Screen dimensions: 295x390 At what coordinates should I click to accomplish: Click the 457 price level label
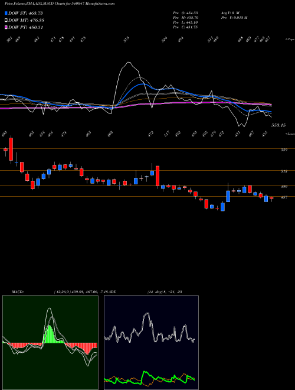pyautogui.click(x=284, y=197)
